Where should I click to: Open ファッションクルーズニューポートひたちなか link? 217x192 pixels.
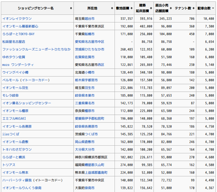tap(36, 49)
